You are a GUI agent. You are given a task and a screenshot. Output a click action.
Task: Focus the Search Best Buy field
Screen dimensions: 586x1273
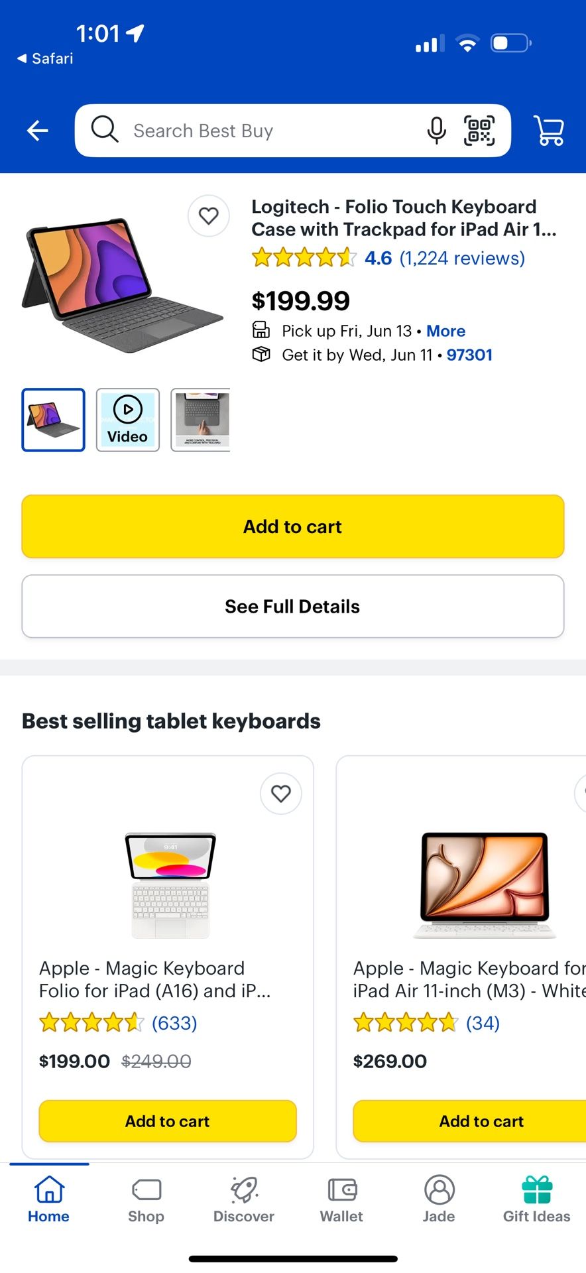tap(265, 131)
